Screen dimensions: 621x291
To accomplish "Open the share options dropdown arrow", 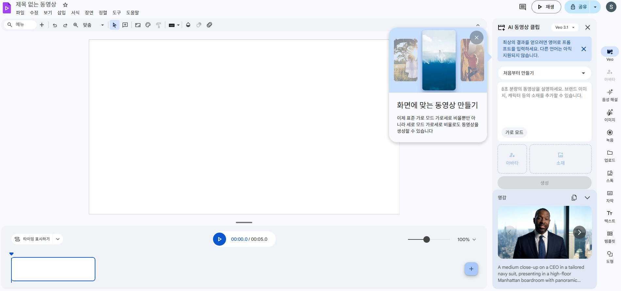I will pos(595,7).
